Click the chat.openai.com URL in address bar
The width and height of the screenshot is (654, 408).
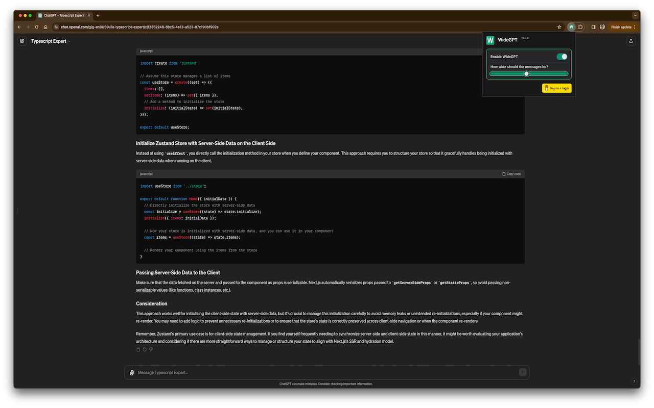[x=139, y=27]
